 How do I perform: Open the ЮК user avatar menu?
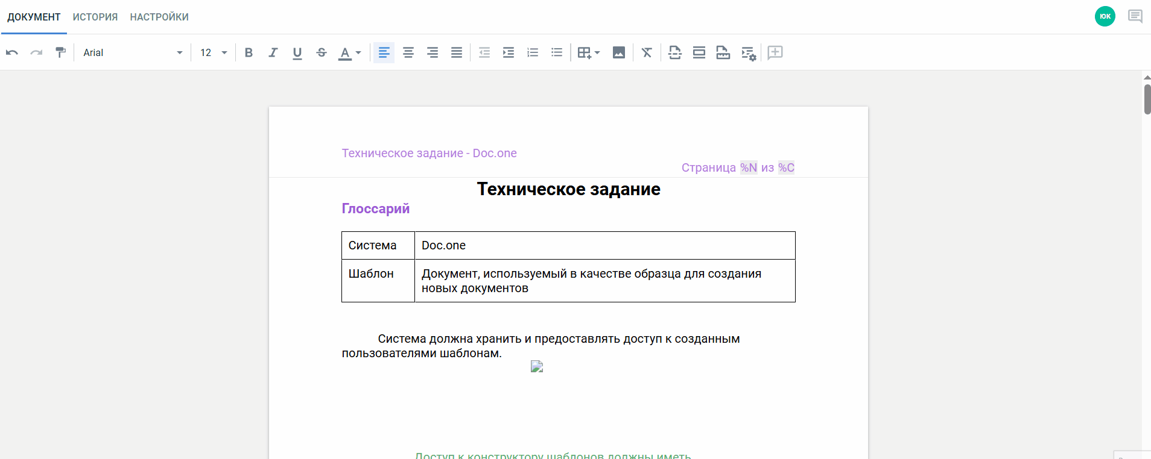1105,16
